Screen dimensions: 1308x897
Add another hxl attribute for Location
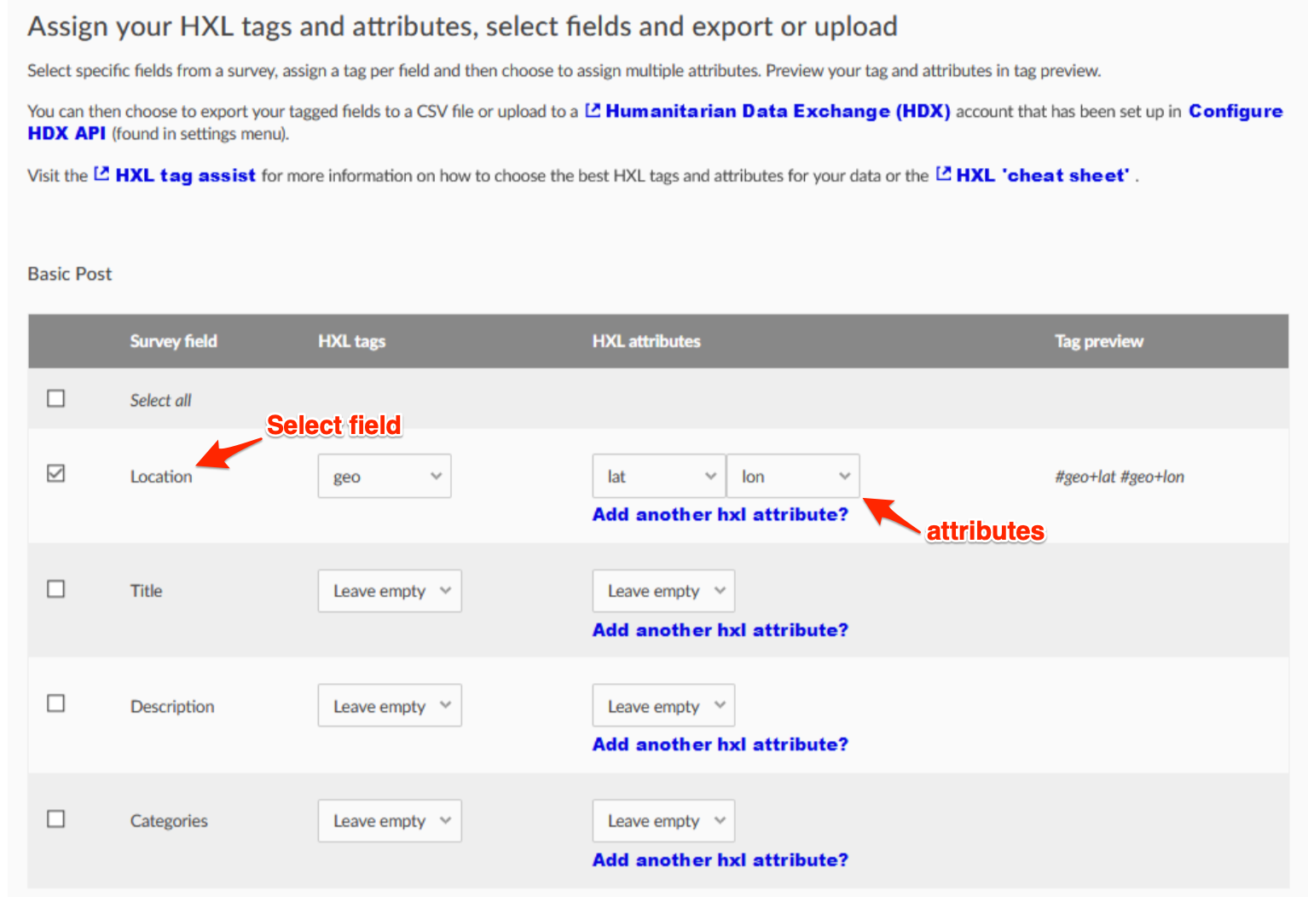tap(720, 514)
